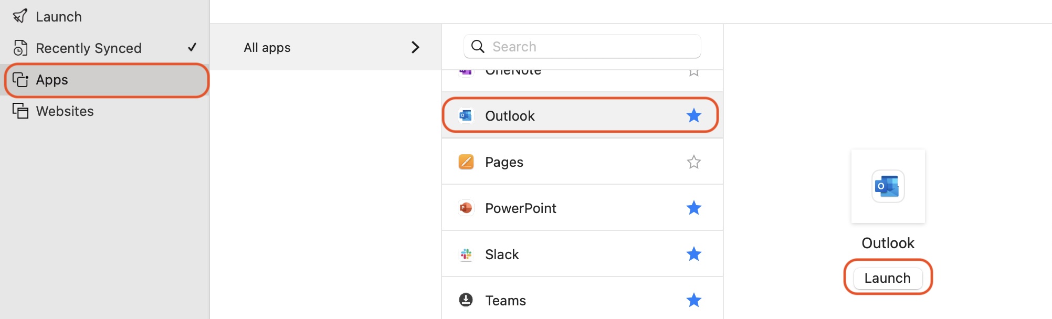
Task: Click the PowerPoint app icon in list
Action: pyautogui.click(x=466, y=208)
